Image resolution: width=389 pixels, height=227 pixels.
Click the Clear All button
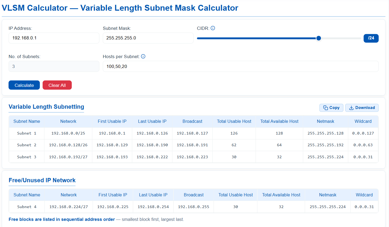57,85
